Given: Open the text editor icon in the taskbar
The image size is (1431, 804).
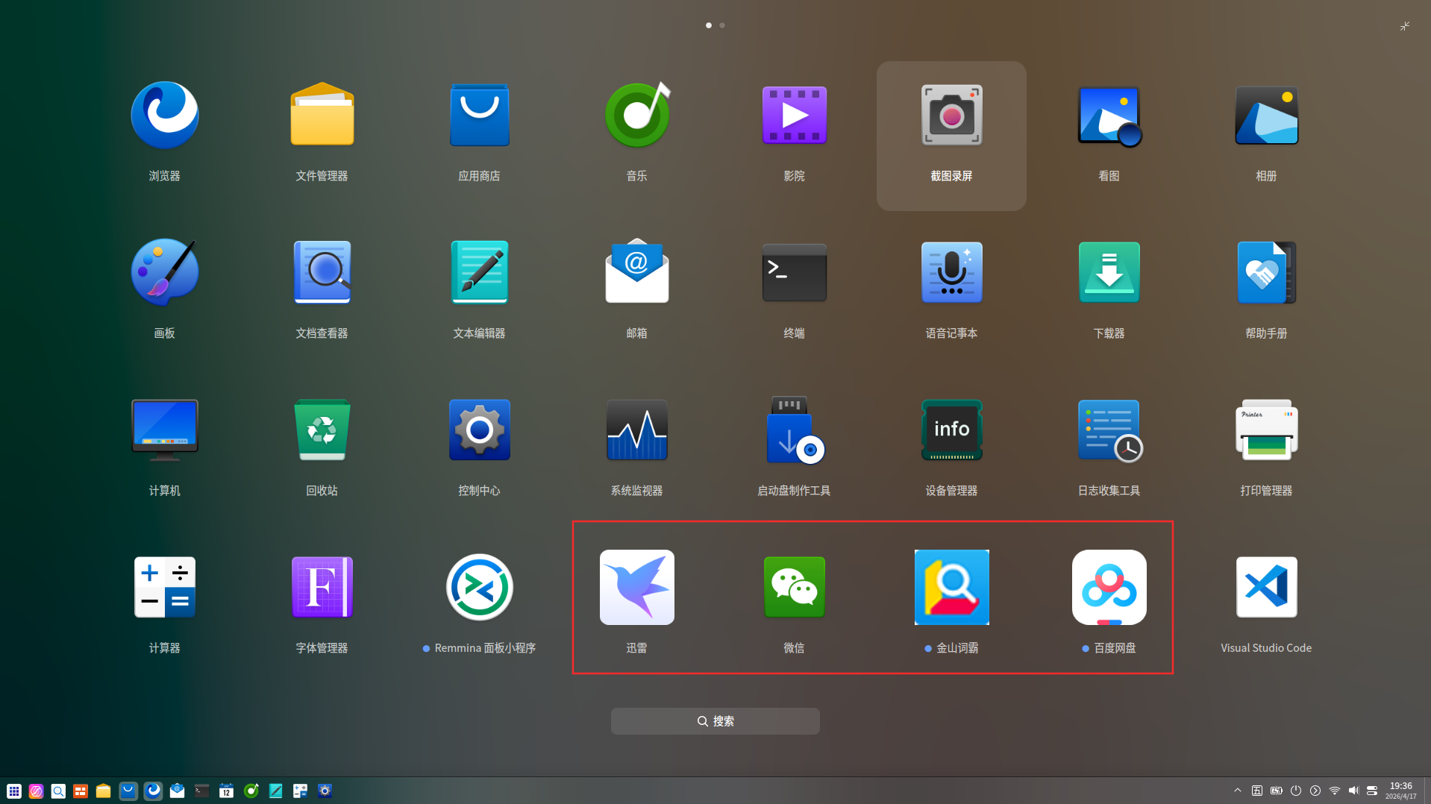Looking at the screenshot, I should click(x=276, y=791).
